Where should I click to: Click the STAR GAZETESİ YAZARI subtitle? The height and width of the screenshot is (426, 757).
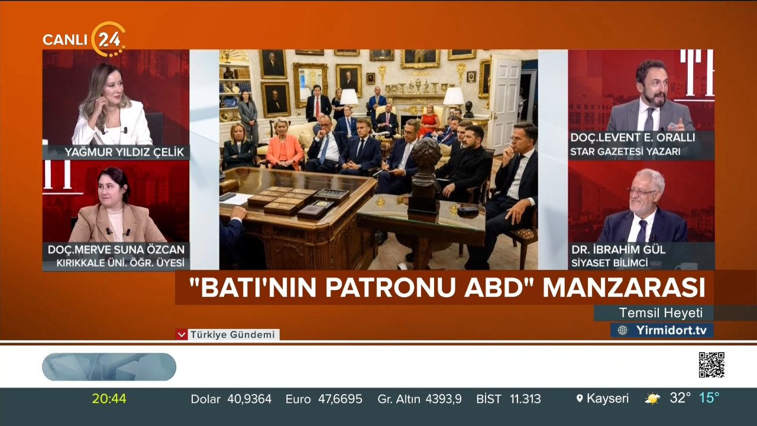coord(625,152)
